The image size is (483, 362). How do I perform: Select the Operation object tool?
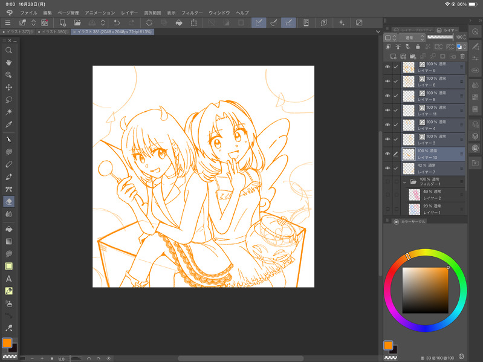click(x=8, y=75)
